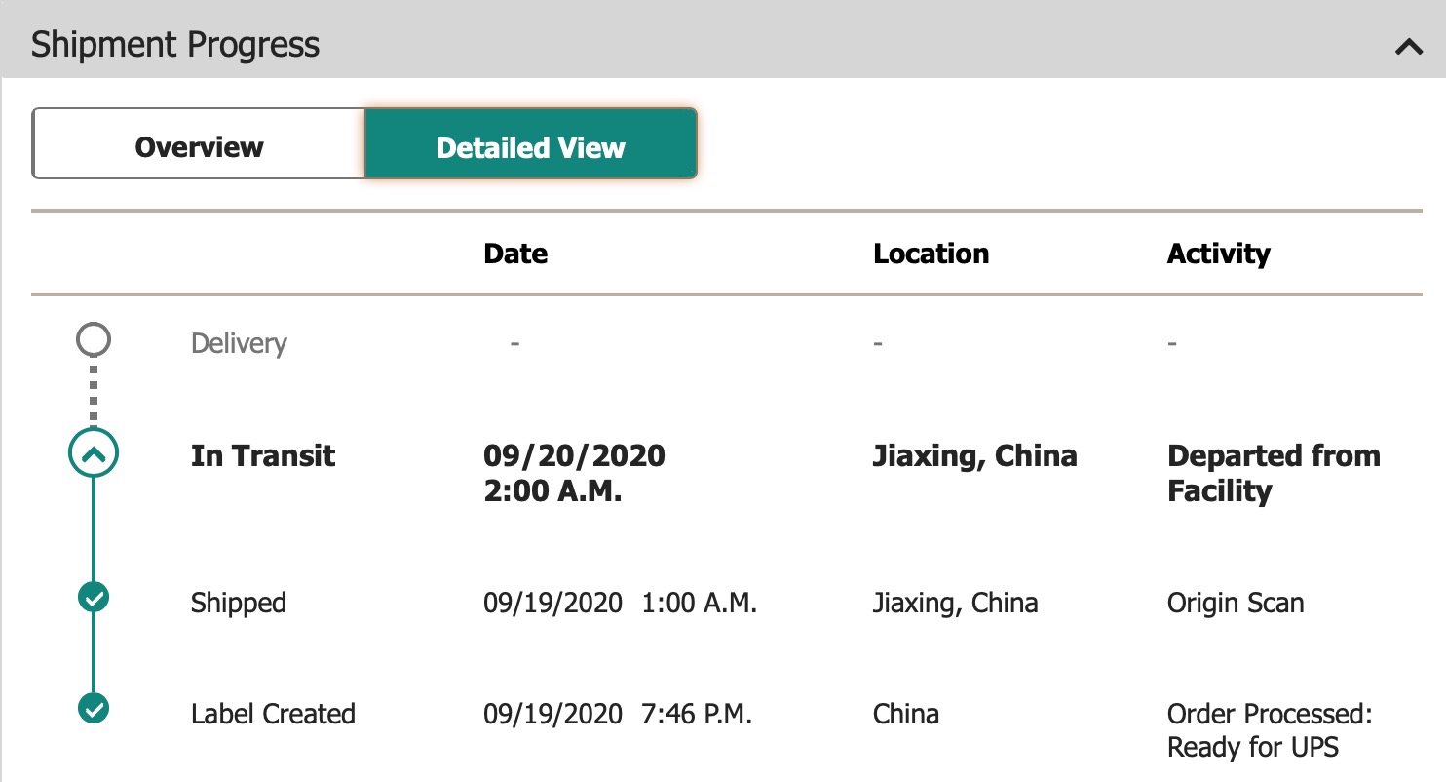This screenshot has width=1446, height=782.
Task: Collapse the In Transit chevron circle
Action: coord(94,453)
